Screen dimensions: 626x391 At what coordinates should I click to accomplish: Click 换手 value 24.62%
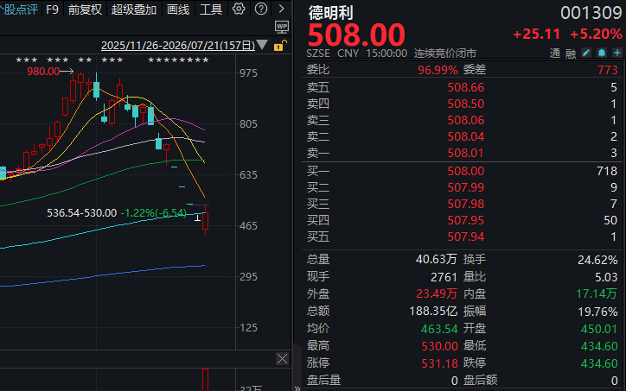point(597,260)
